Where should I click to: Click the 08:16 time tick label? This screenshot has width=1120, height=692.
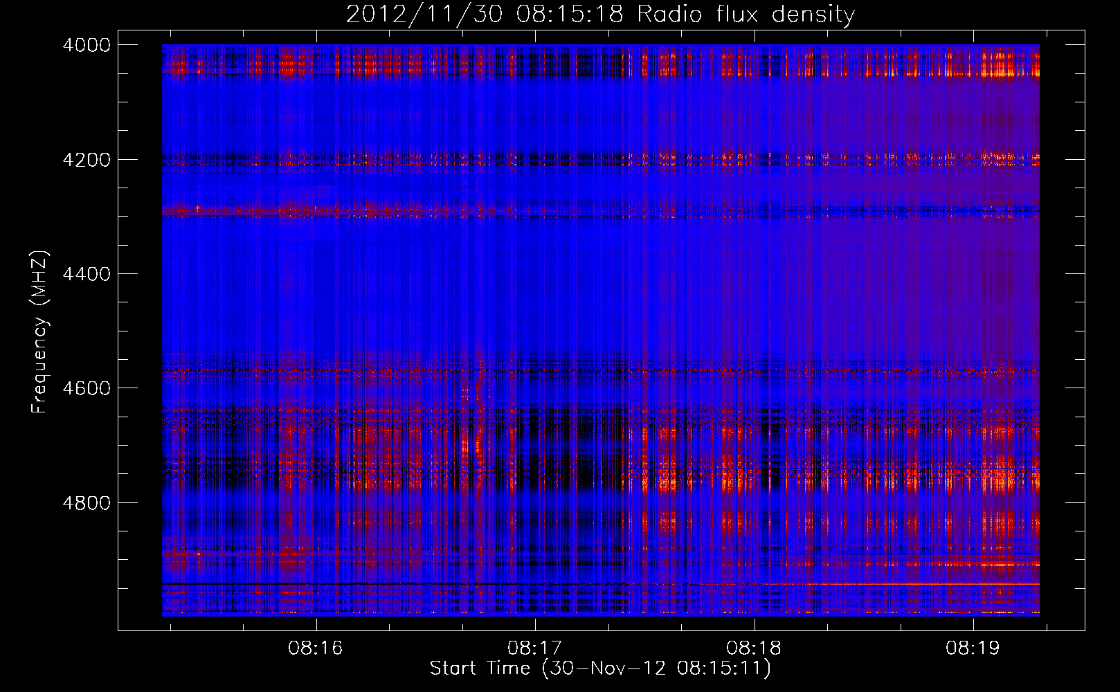pyautogui.click(x=316, y=648)
